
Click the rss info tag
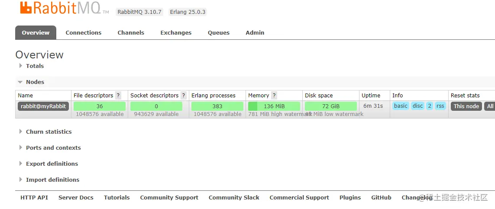click(x=440, y=106)
